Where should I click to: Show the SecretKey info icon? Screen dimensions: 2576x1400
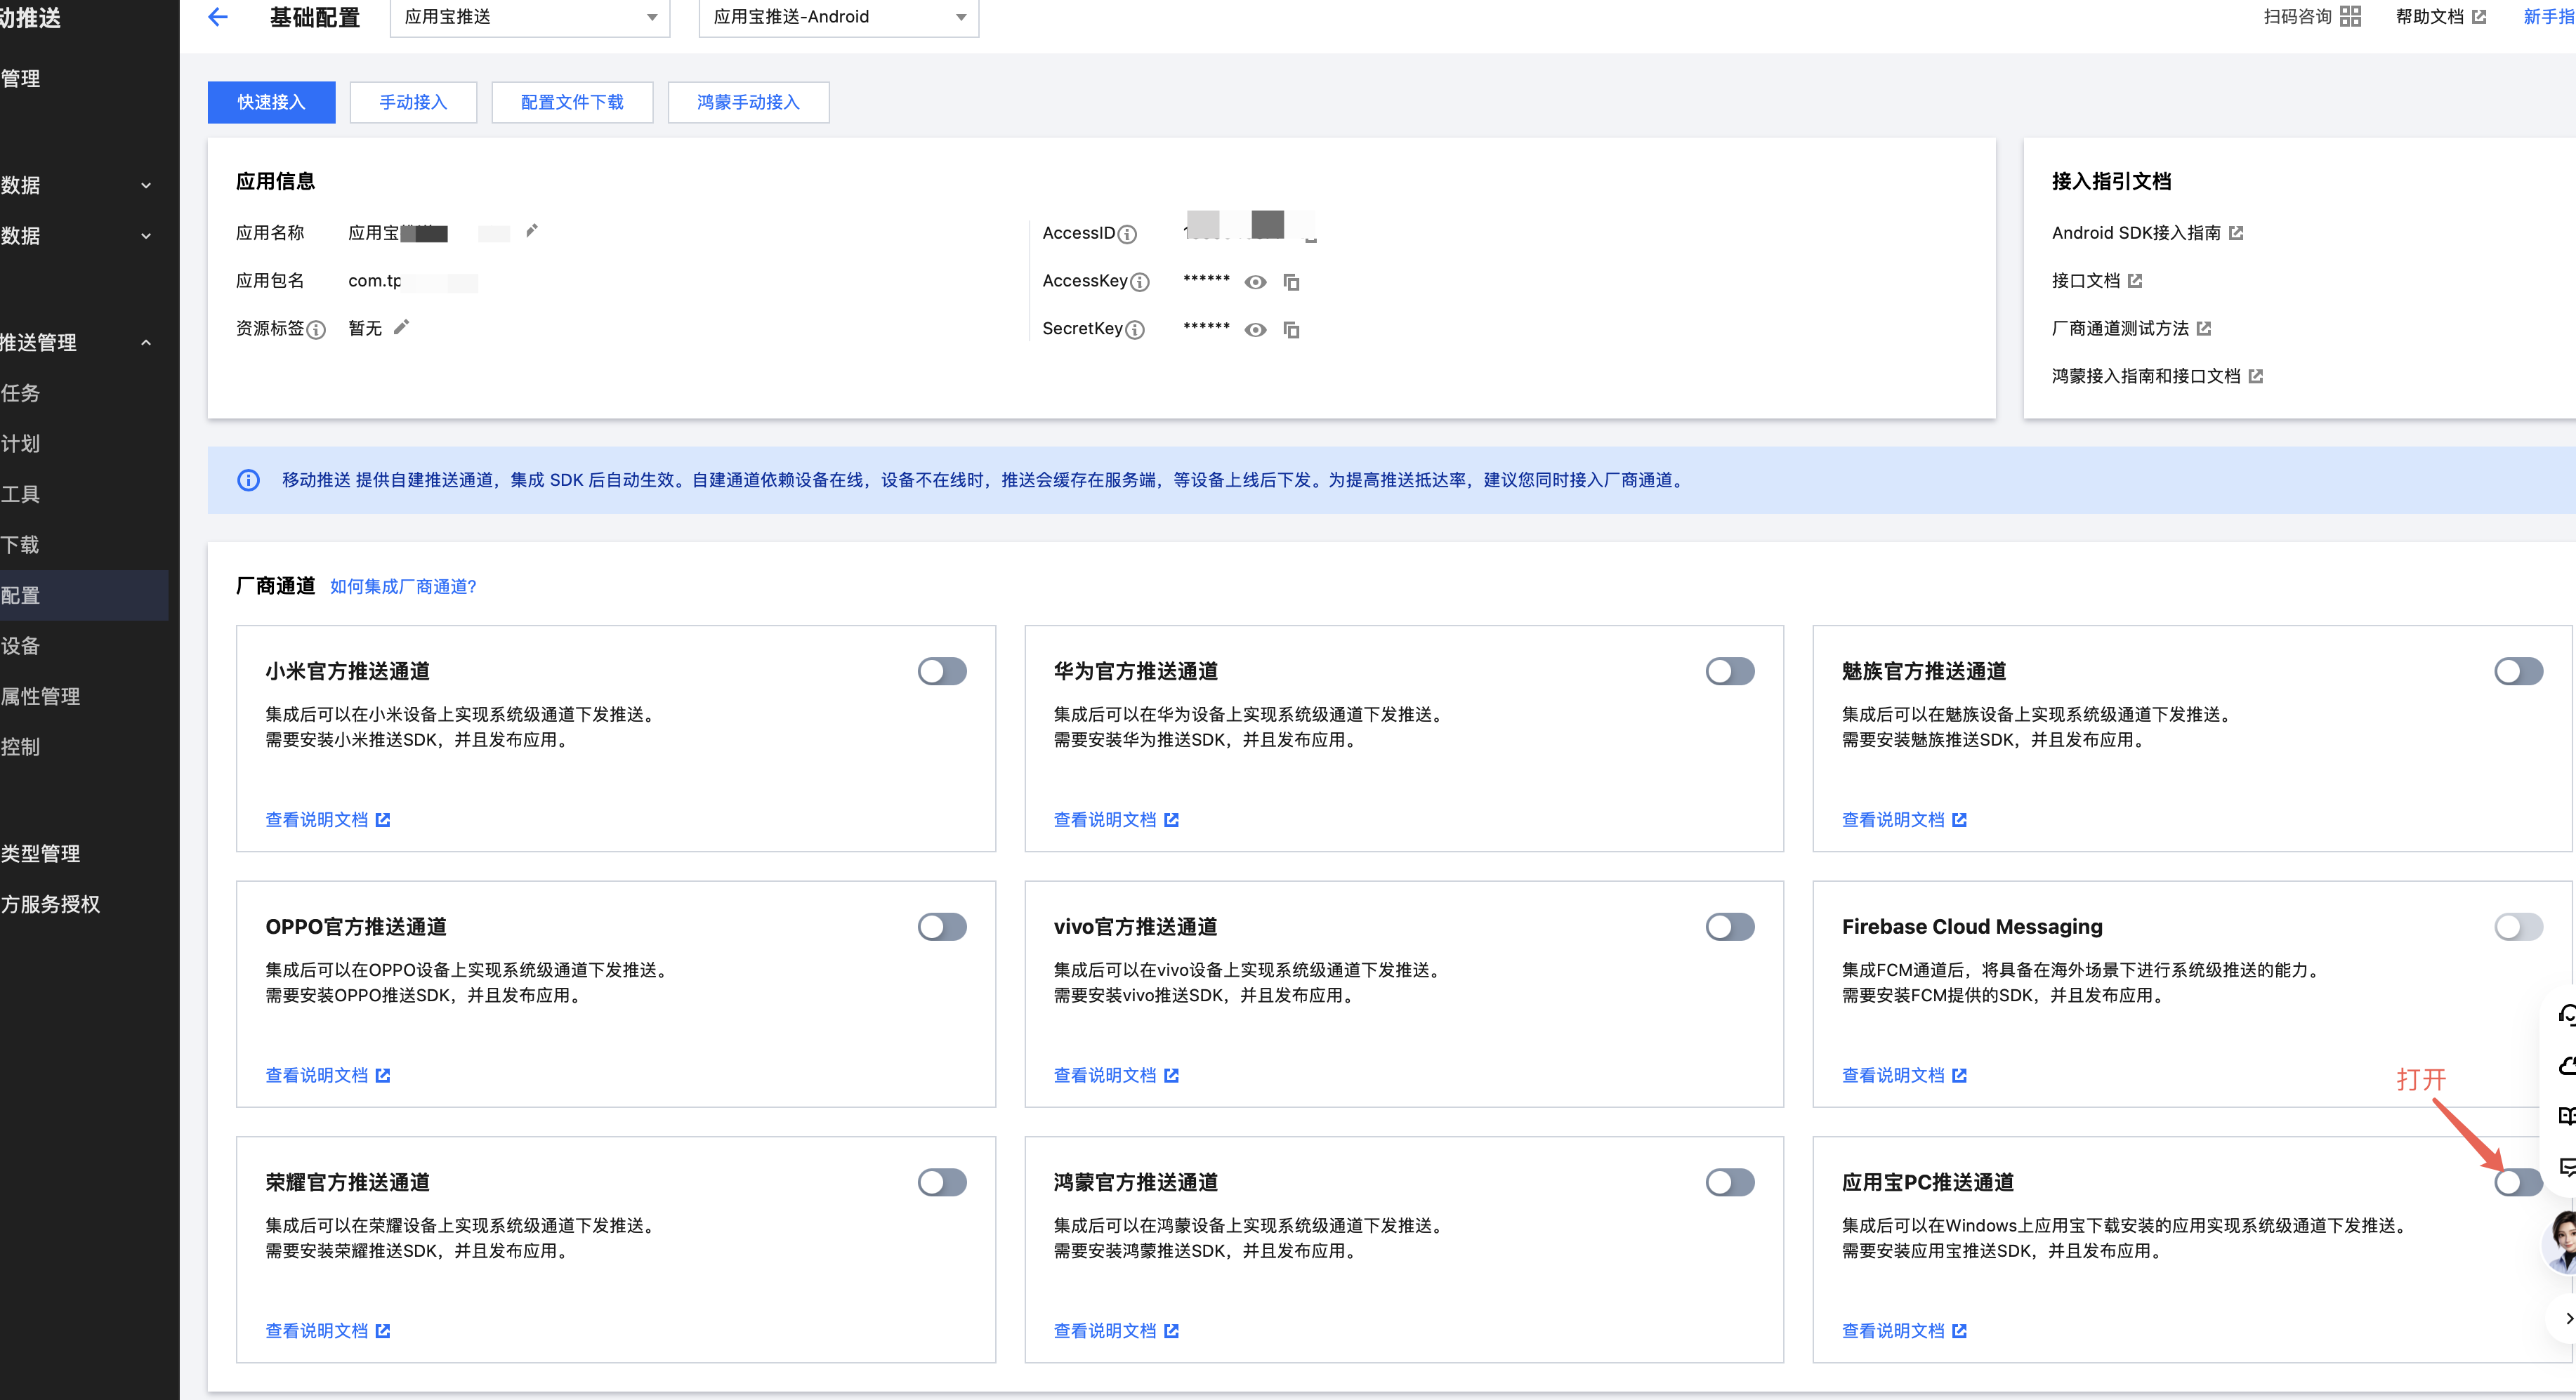coord(1135,330)
